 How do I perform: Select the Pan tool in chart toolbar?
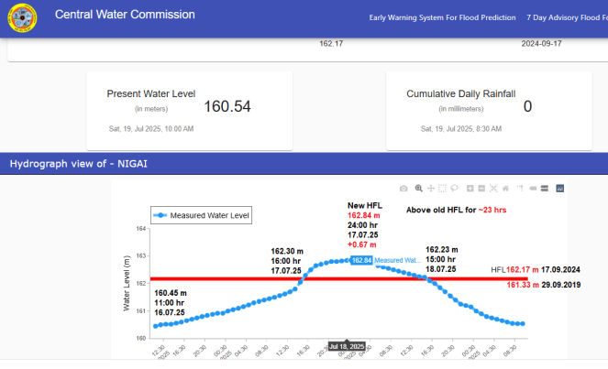431,189
